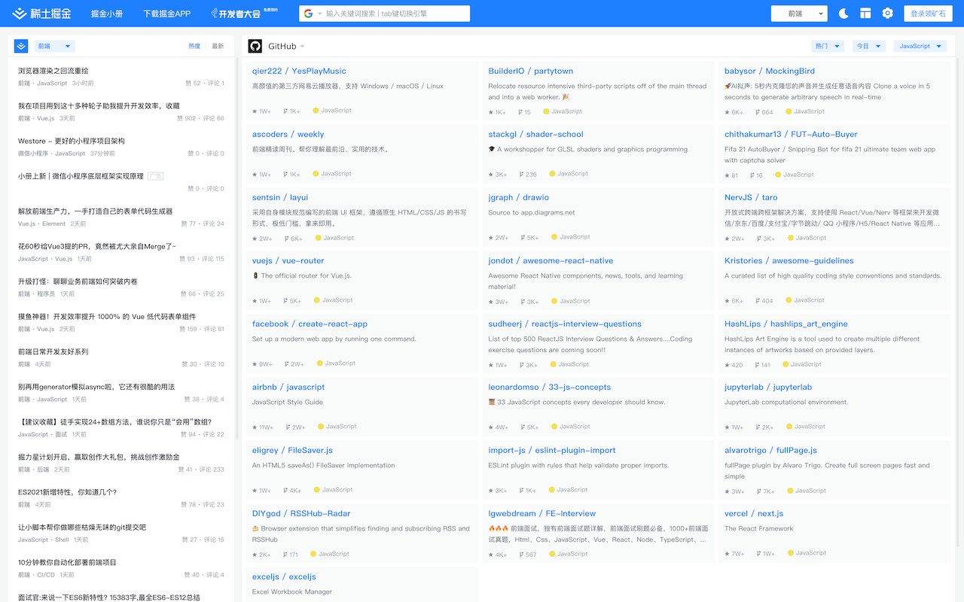Open the settings gear icon
964x602 pixels.
point(888,14)
